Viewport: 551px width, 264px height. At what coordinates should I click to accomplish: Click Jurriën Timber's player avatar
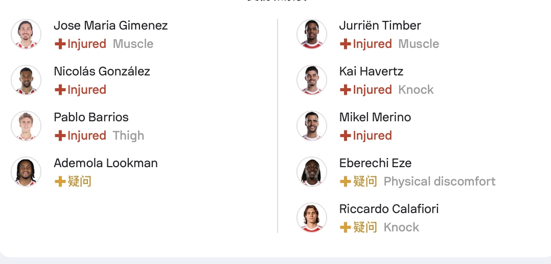tap(312, 34)
